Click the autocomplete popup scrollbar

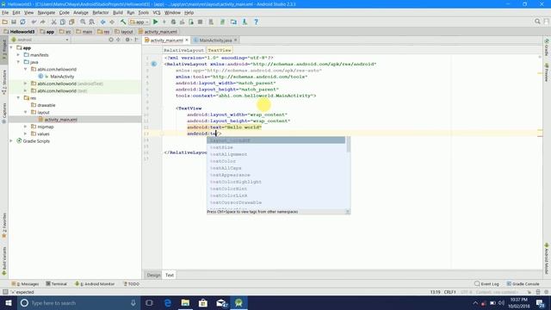348,145
